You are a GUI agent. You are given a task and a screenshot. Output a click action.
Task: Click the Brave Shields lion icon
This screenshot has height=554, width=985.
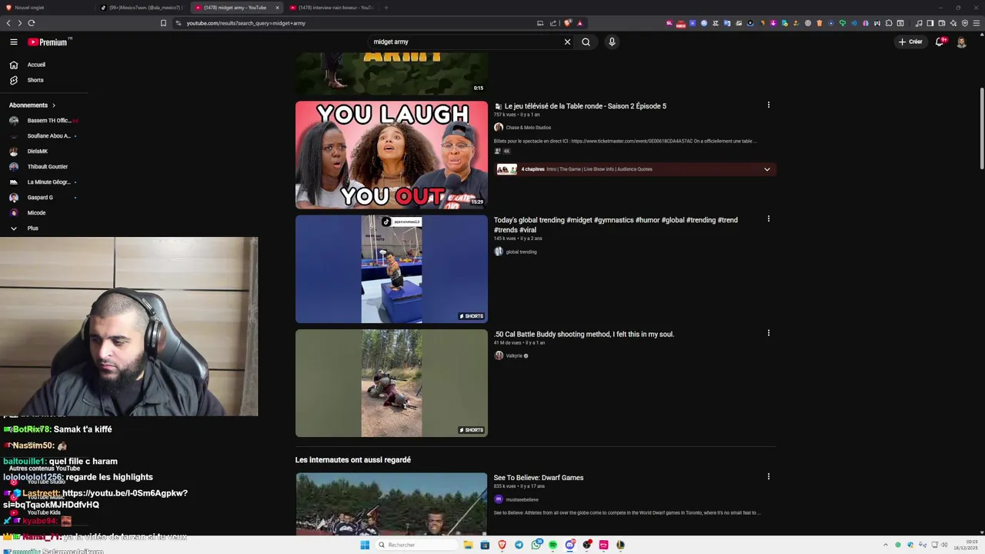click(568, 23)
